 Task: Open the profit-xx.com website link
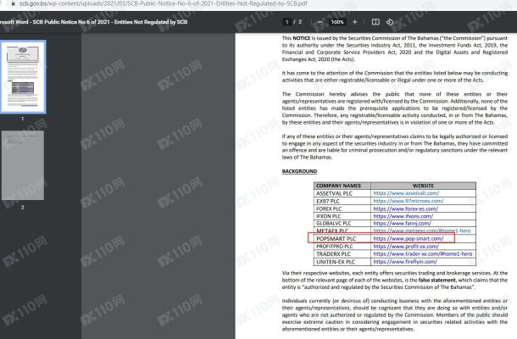tap(406, 247)
